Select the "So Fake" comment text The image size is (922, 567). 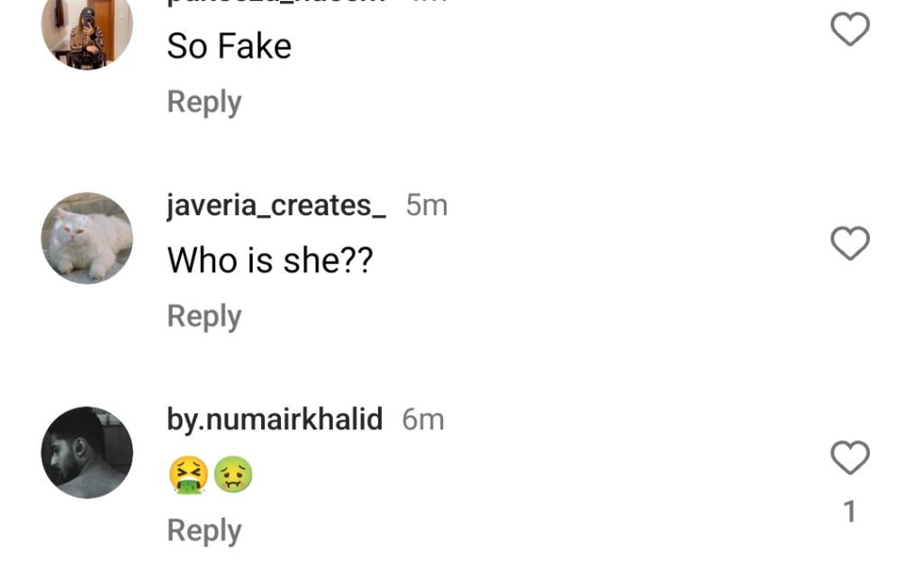229,47
